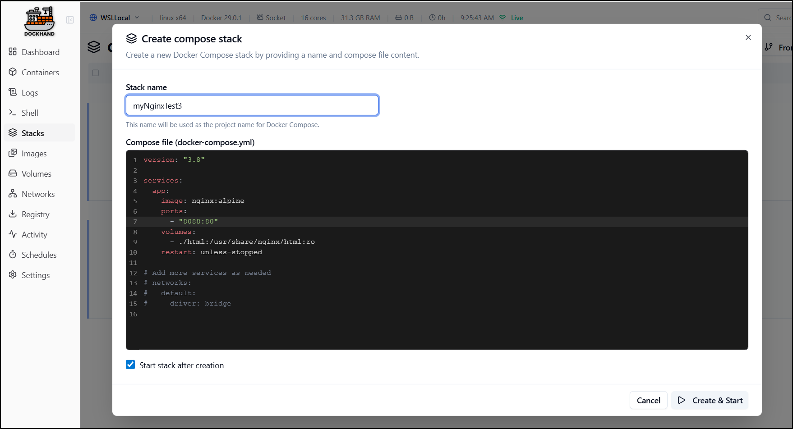Click the Stack name input field
The width and height of the screenshot is (793, 429).
[252, 105]
